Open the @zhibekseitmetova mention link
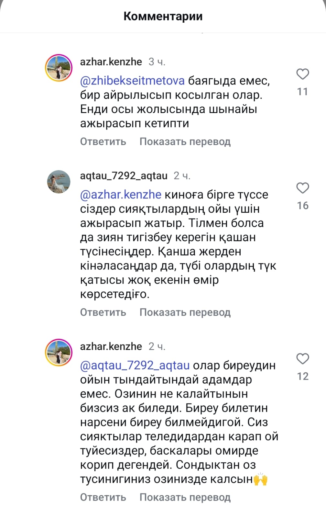Image resolution: width=326 pixels, height=518 pixels. click(x=132, y=81)
